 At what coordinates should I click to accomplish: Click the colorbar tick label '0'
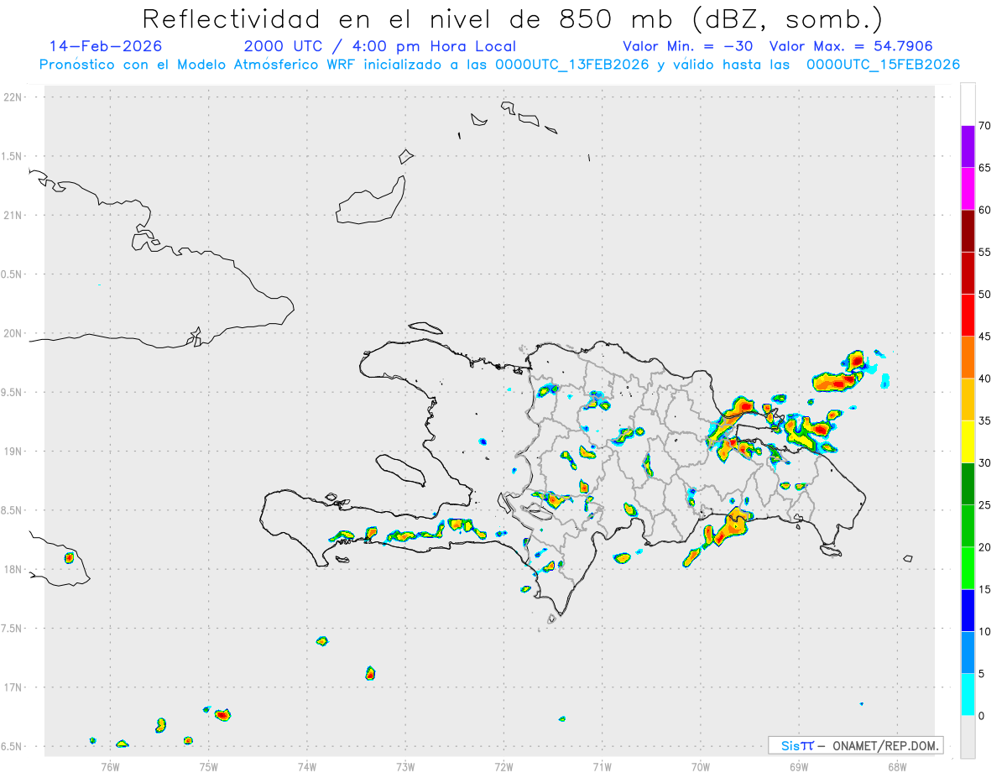[981, 716]
